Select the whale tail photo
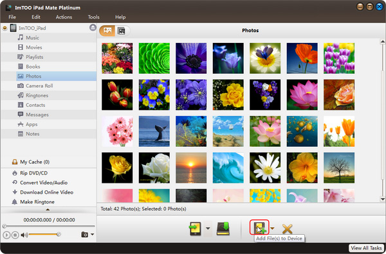The height and width of the screenshot is (254, 386). (x=154, y=131)
